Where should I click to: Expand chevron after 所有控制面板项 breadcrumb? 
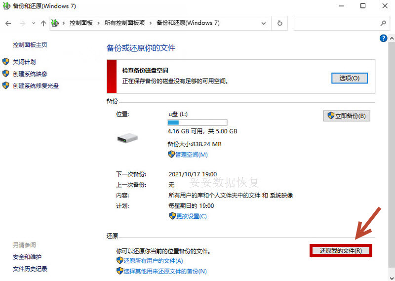(x=151, y=23)
